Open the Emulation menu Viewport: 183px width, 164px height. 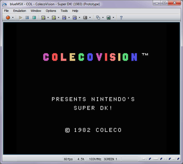[x=20, y=11]
